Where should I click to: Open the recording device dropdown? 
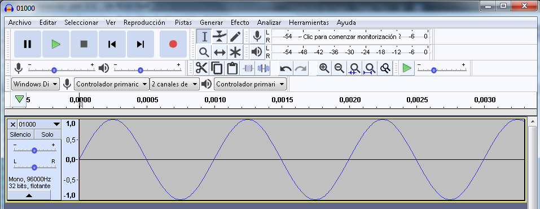pos(111,84)
